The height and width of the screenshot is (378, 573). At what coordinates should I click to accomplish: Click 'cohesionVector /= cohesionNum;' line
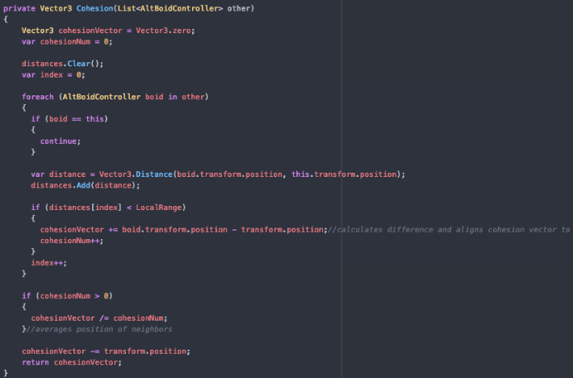click(99, 318)
